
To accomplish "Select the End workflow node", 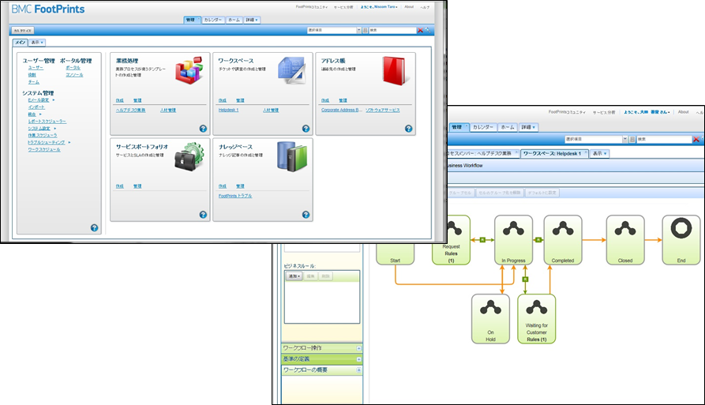I will tap(681, 239).
